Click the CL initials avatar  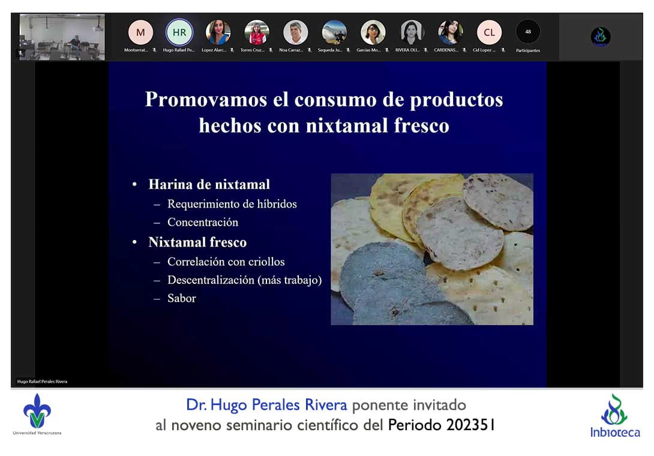coord(489,32)
